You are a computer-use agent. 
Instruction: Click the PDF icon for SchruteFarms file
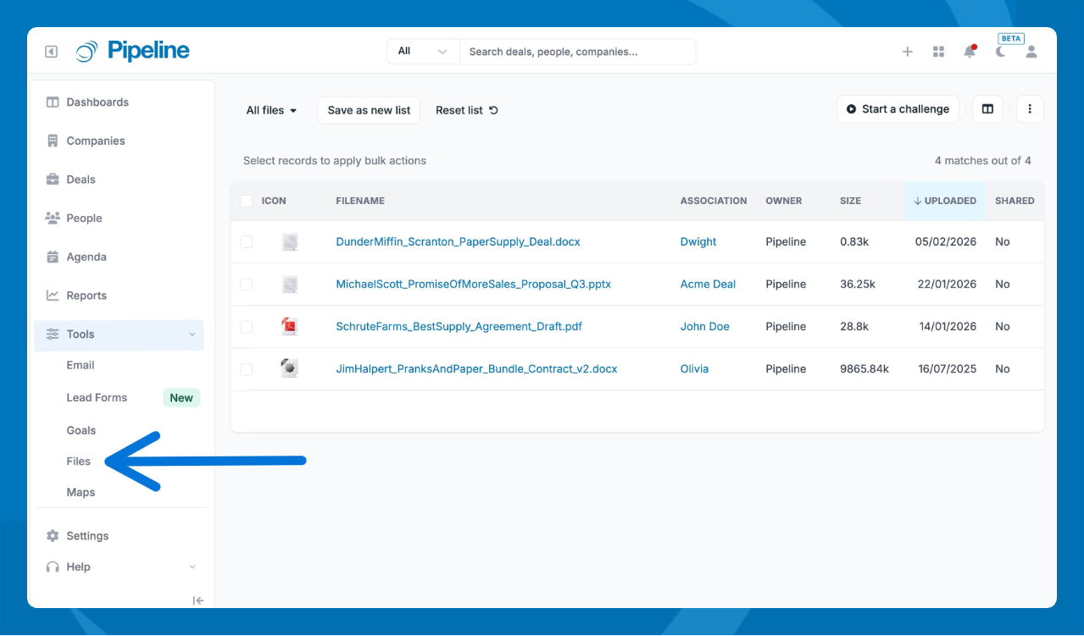(290, 326)
